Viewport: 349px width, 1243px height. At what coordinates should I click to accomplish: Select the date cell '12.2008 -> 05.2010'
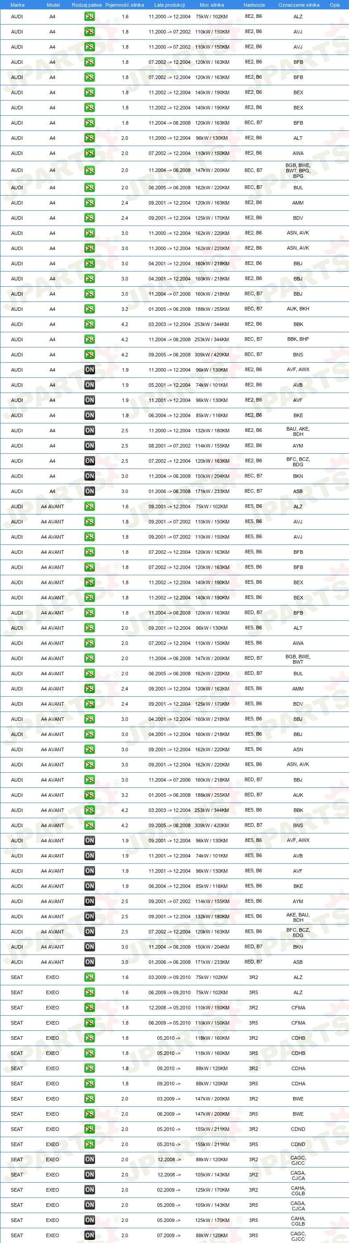coord(170,1008)
